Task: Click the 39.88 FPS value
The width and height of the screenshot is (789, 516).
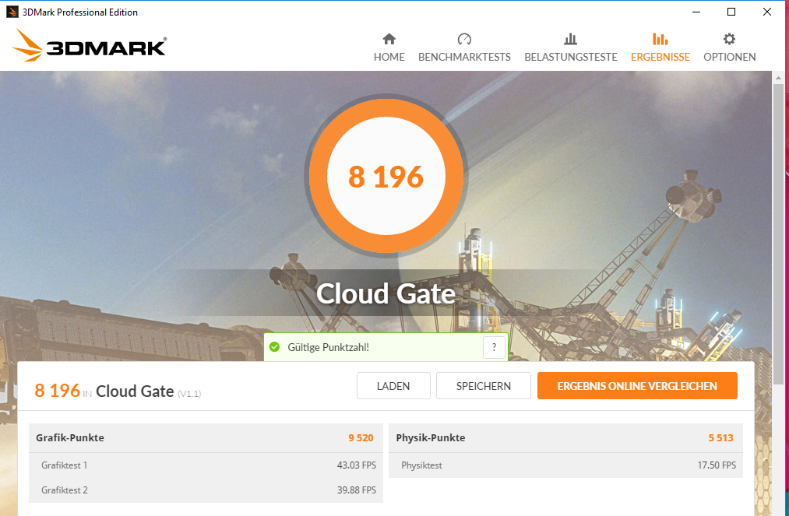Action: tap(357, 490)
